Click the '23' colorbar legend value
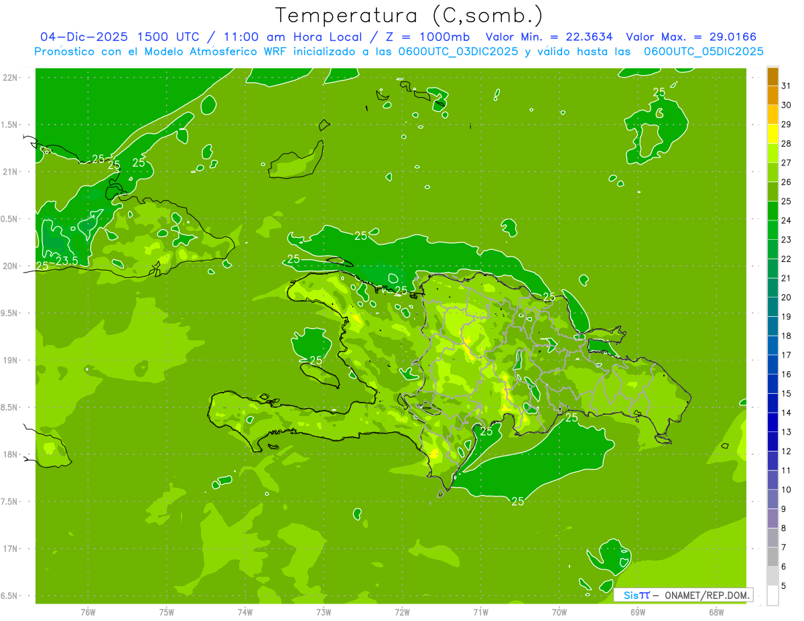The height and width of the screenshot is (621, 804). point(786,240)
